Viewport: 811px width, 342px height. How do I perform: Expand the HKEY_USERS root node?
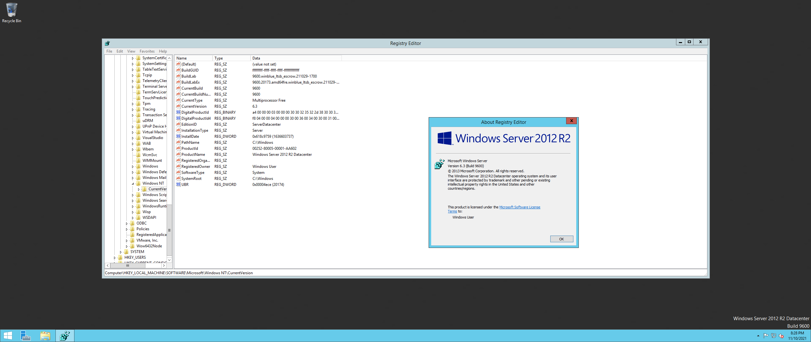[115, 258]
